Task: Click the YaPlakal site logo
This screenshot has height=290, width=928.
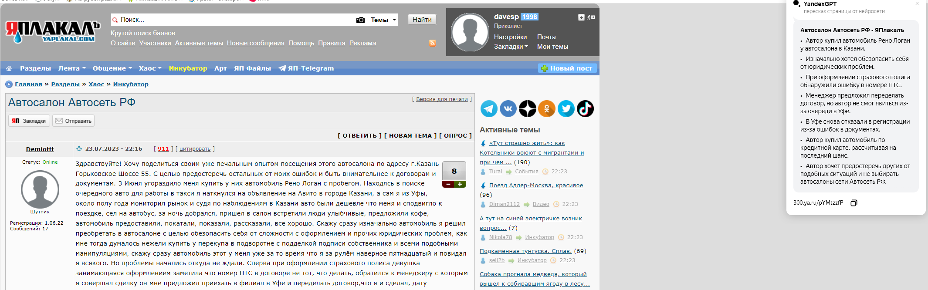Action: pyautogui.click(x=53, y=31)
